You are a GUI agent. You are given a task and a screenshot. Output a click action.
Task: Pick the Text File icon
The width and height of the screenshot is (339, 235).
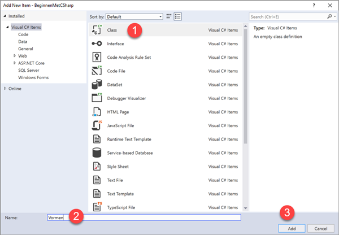coord(97,180)
